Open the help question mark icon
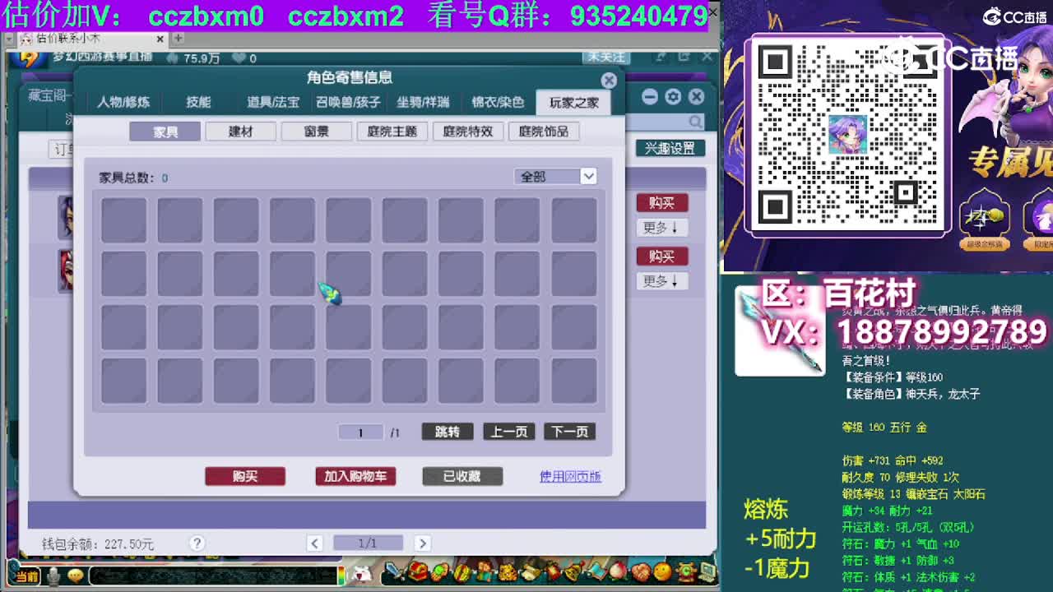This screenshot has width=1053, height=592. tap(197, 543)
